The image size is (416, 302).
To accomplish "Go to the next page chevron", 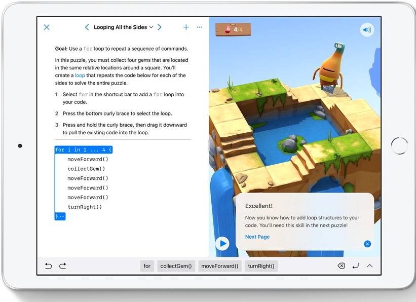I will pyautogui.click(x=160, y=27).
